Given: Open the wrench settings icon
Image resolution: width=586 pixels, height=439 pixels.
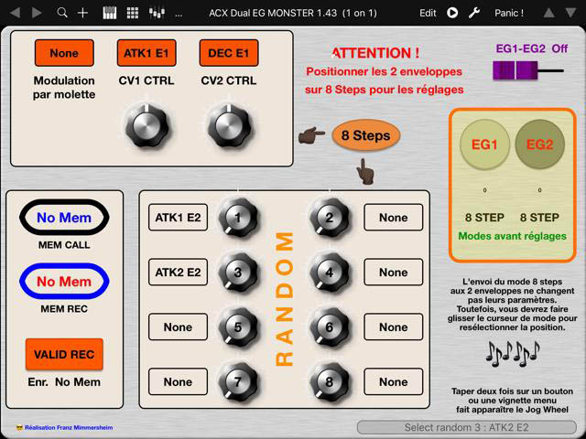Looking at the screenshot, I should (474, 13).
